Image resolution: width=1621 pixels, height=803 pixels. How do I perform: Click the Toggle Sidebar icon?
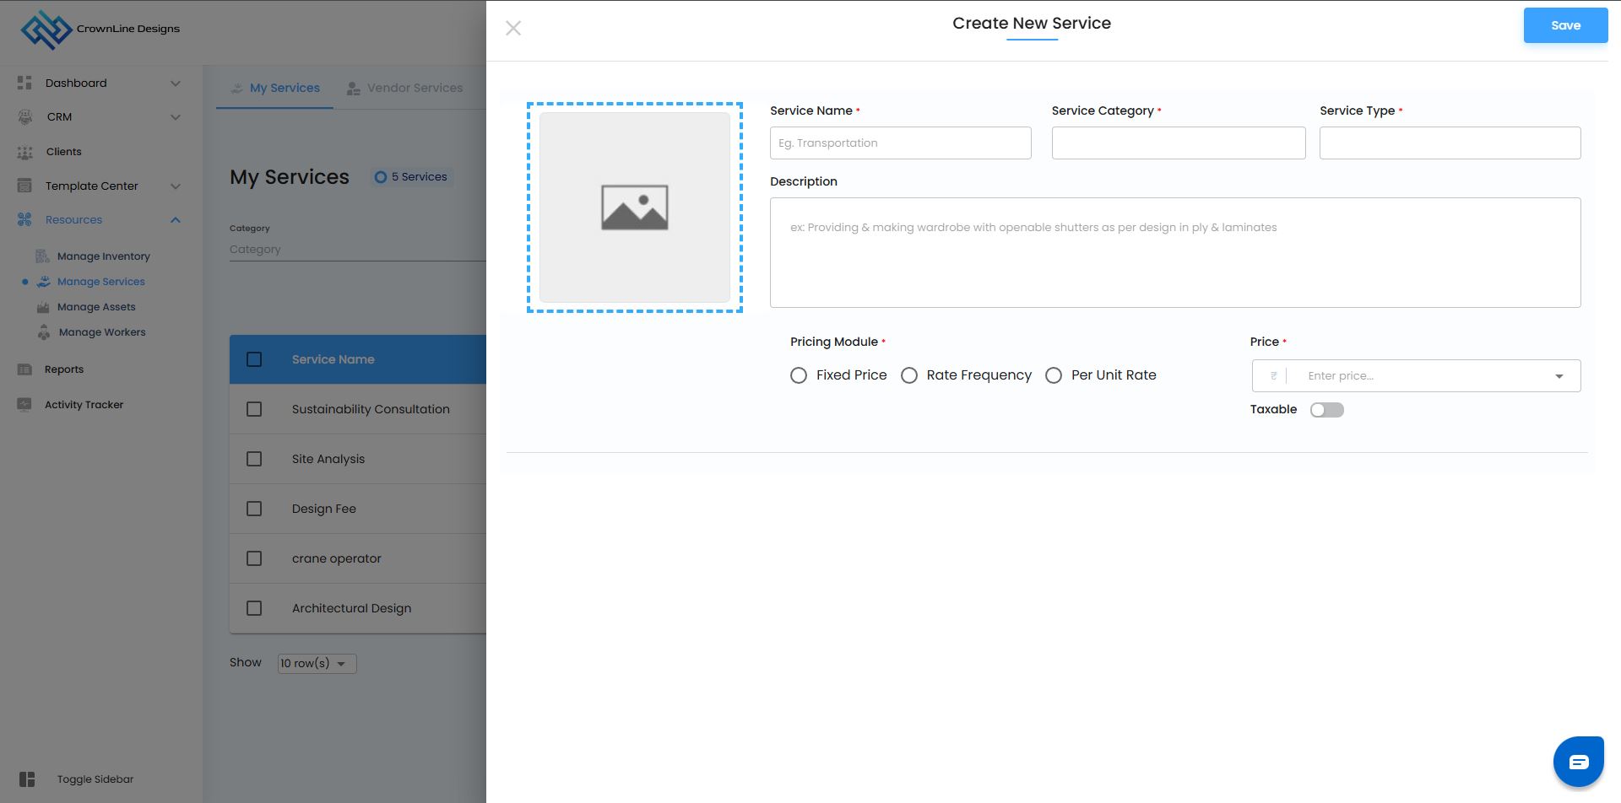coord(27,779)
